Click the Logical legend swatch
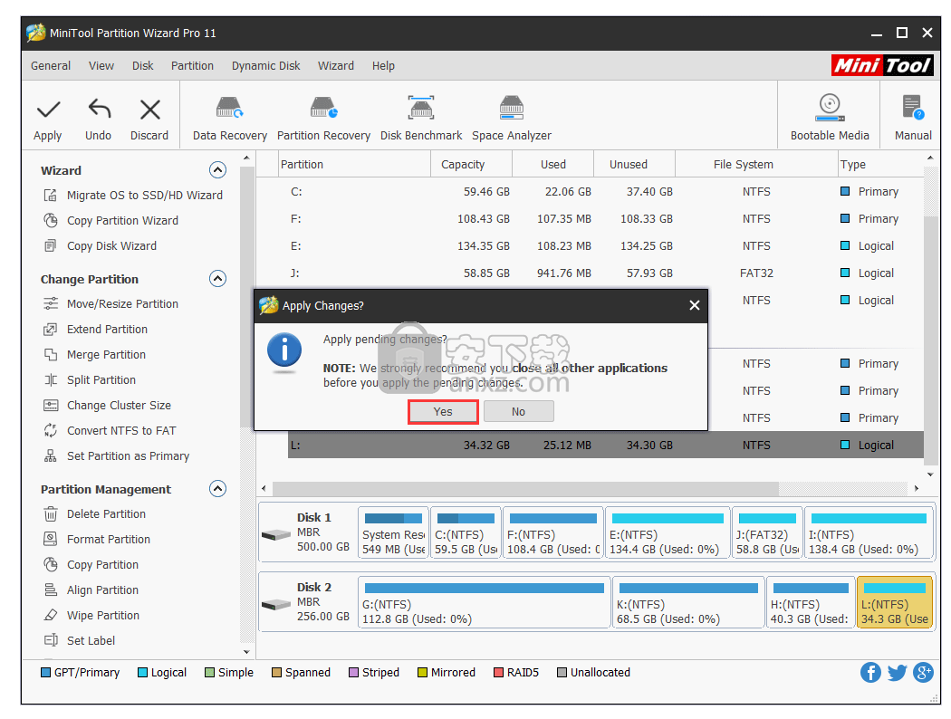 (x=142, y=672)
